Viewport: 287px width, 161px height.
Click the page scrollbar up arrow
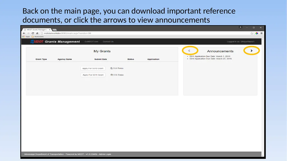(263, 39)
